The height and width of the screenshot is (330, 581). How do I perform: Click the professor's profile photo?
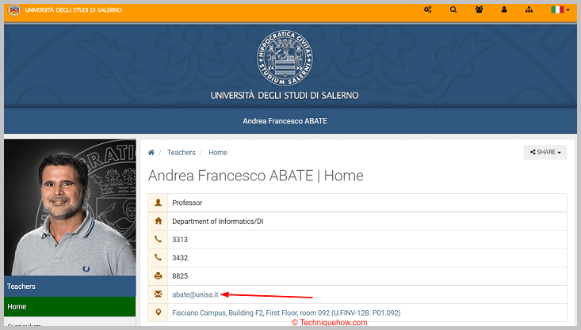(x=70, y=207)
